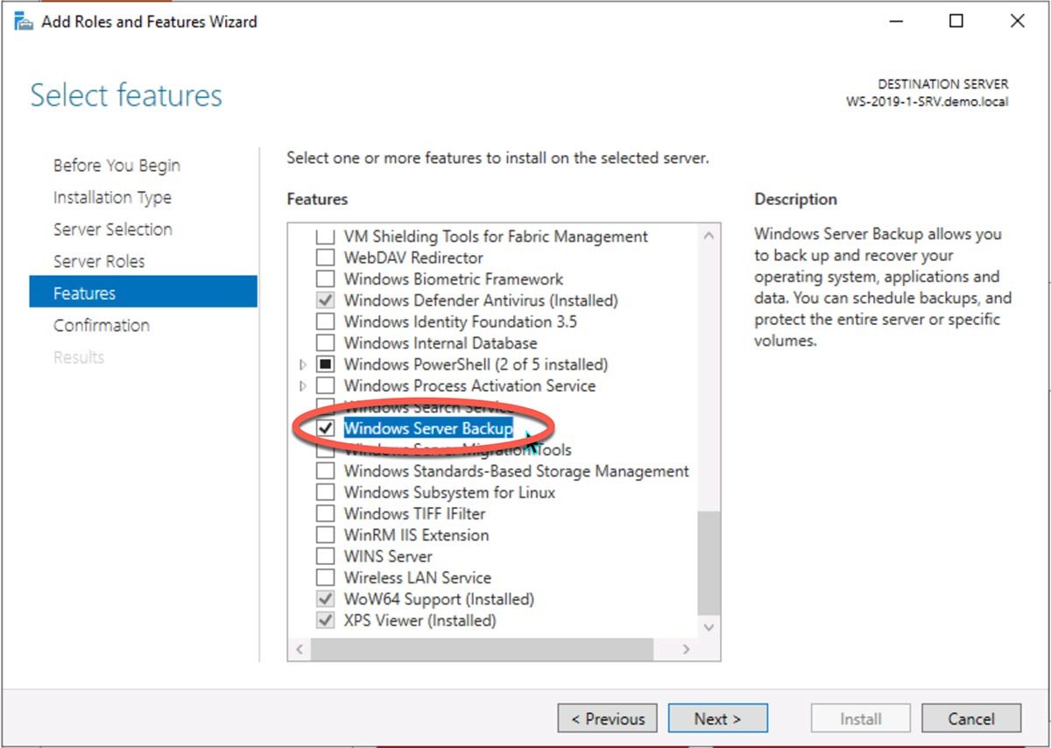Enable WinRM IIS Extension
This screenshot has height=748, width=1051.
(325, 534)
